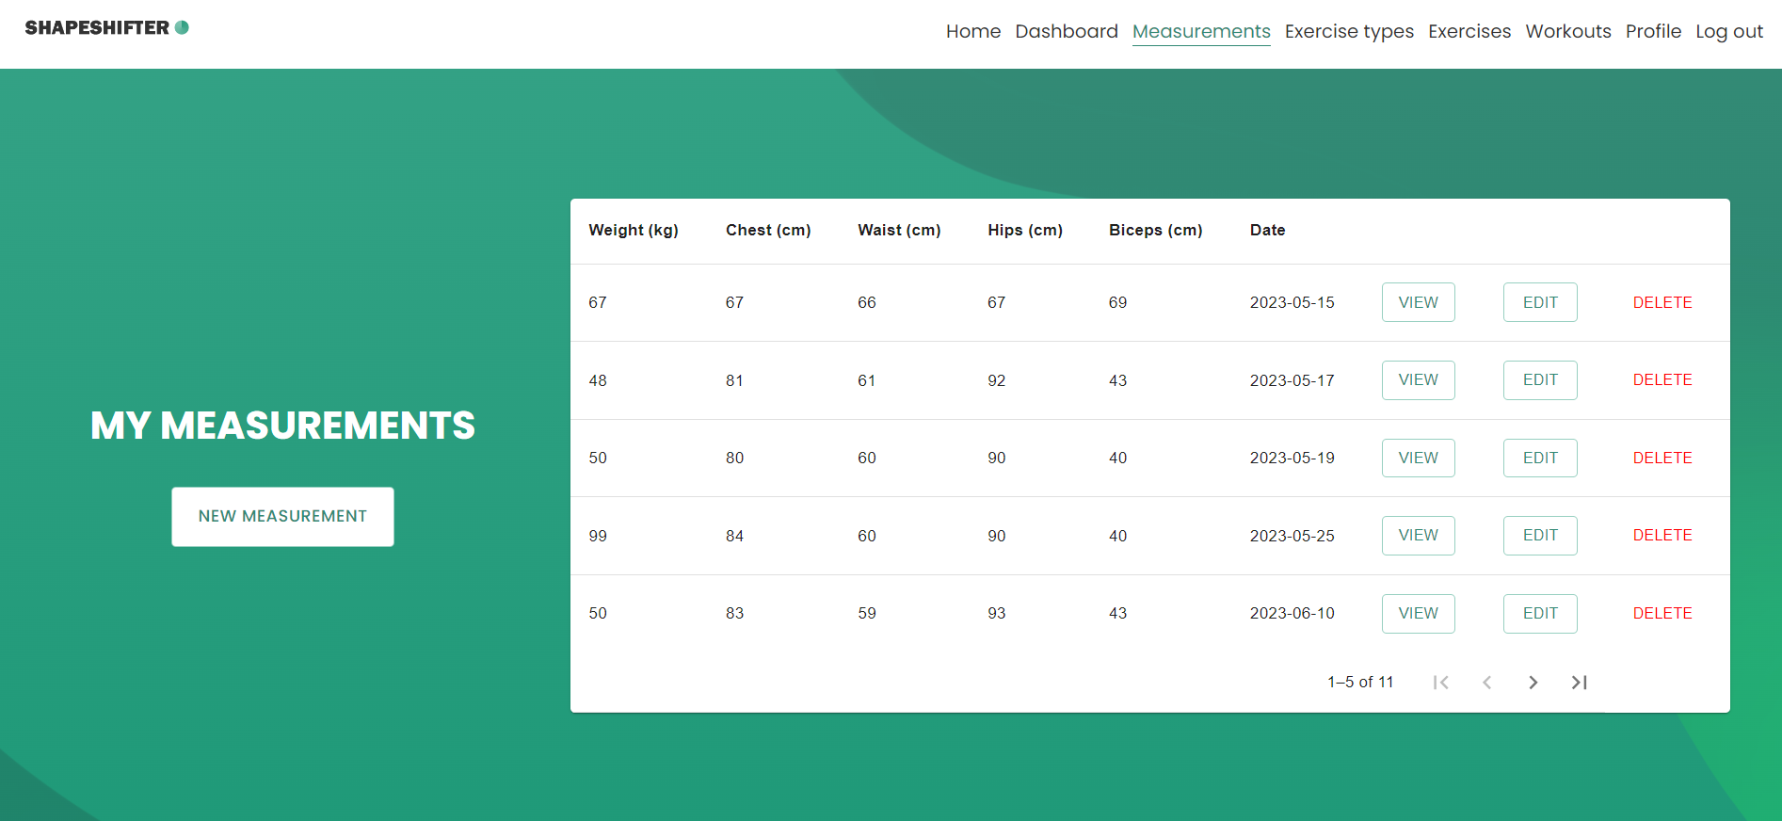
Task: Click waist value 59 in table
Action: tap(867, 613)
